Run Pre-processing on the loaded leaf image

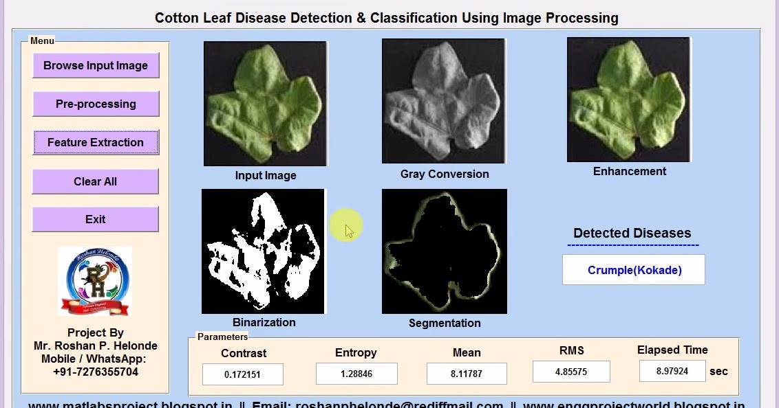(x=95, y=104)
